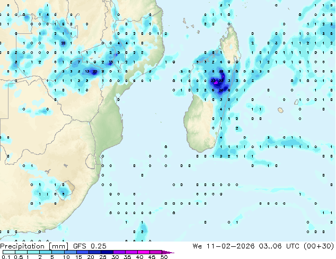Screen dimensions: 336x259
Task: Click the "11-02-2026" date text
Action: point(231,246)
